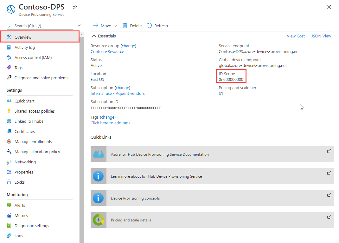The image size is (339, 243).
Task: Click the sidebar vertical scrollbar
Action: coord(81,127)
